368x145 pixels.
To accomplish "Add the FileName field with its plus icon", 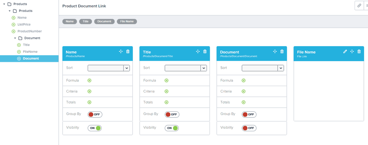I will (x=19, y=52).
